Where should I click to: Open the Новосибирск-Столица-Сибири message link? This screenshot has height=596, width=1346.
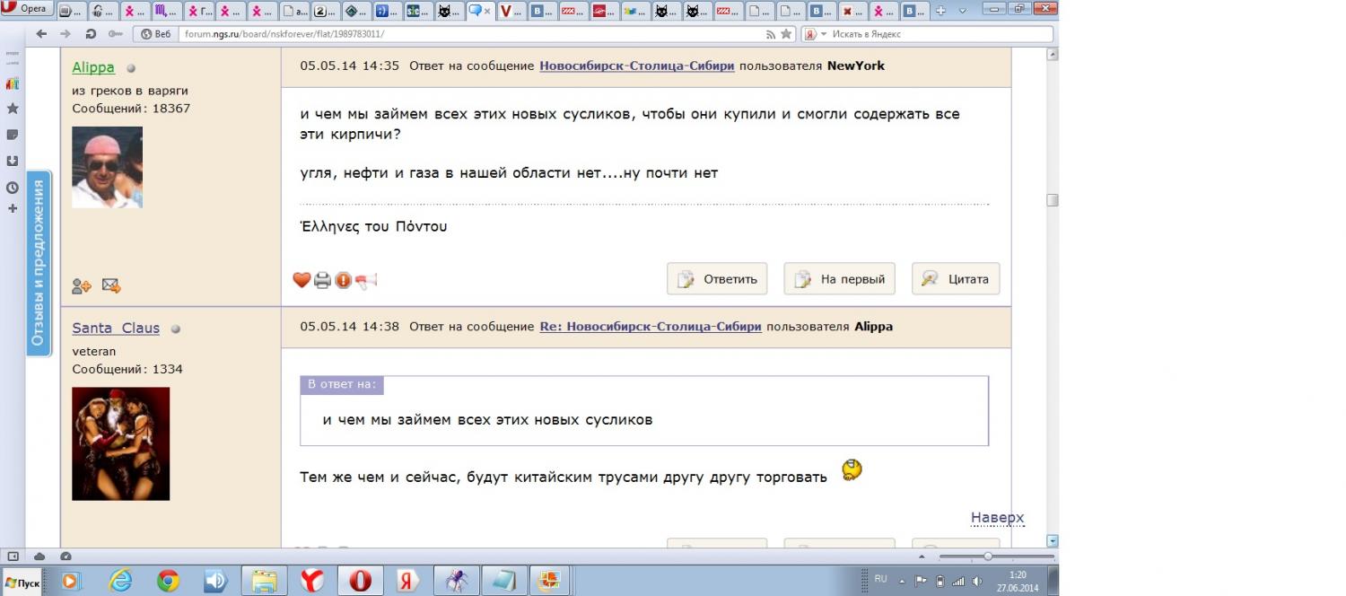[636, 66]
